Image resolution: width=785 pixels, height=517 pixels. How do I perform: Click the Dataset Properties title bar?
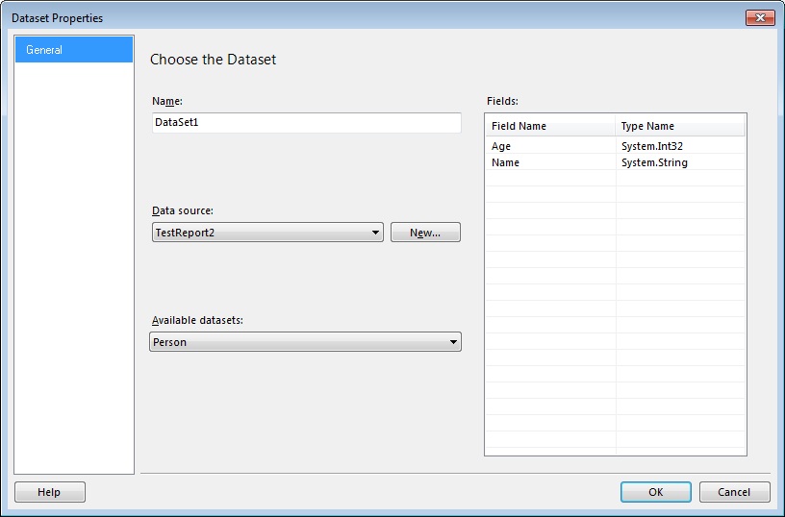385,17
